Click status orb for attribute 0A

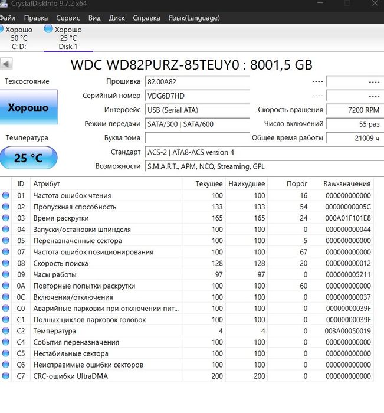pyautogui.click(x=5, y=286)
